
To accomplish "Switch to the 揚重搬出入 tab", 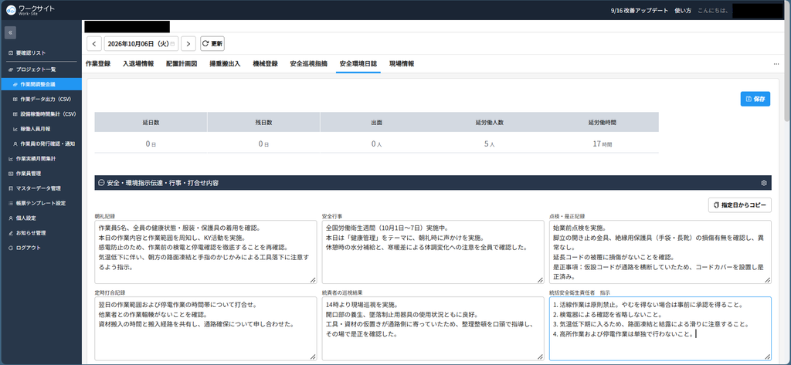I will (225, 64).
